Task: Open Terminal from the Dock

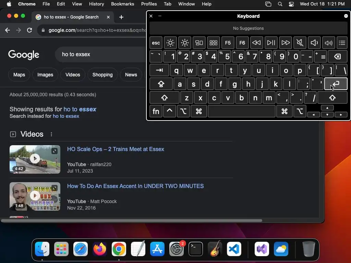Action: click(196, 249)
